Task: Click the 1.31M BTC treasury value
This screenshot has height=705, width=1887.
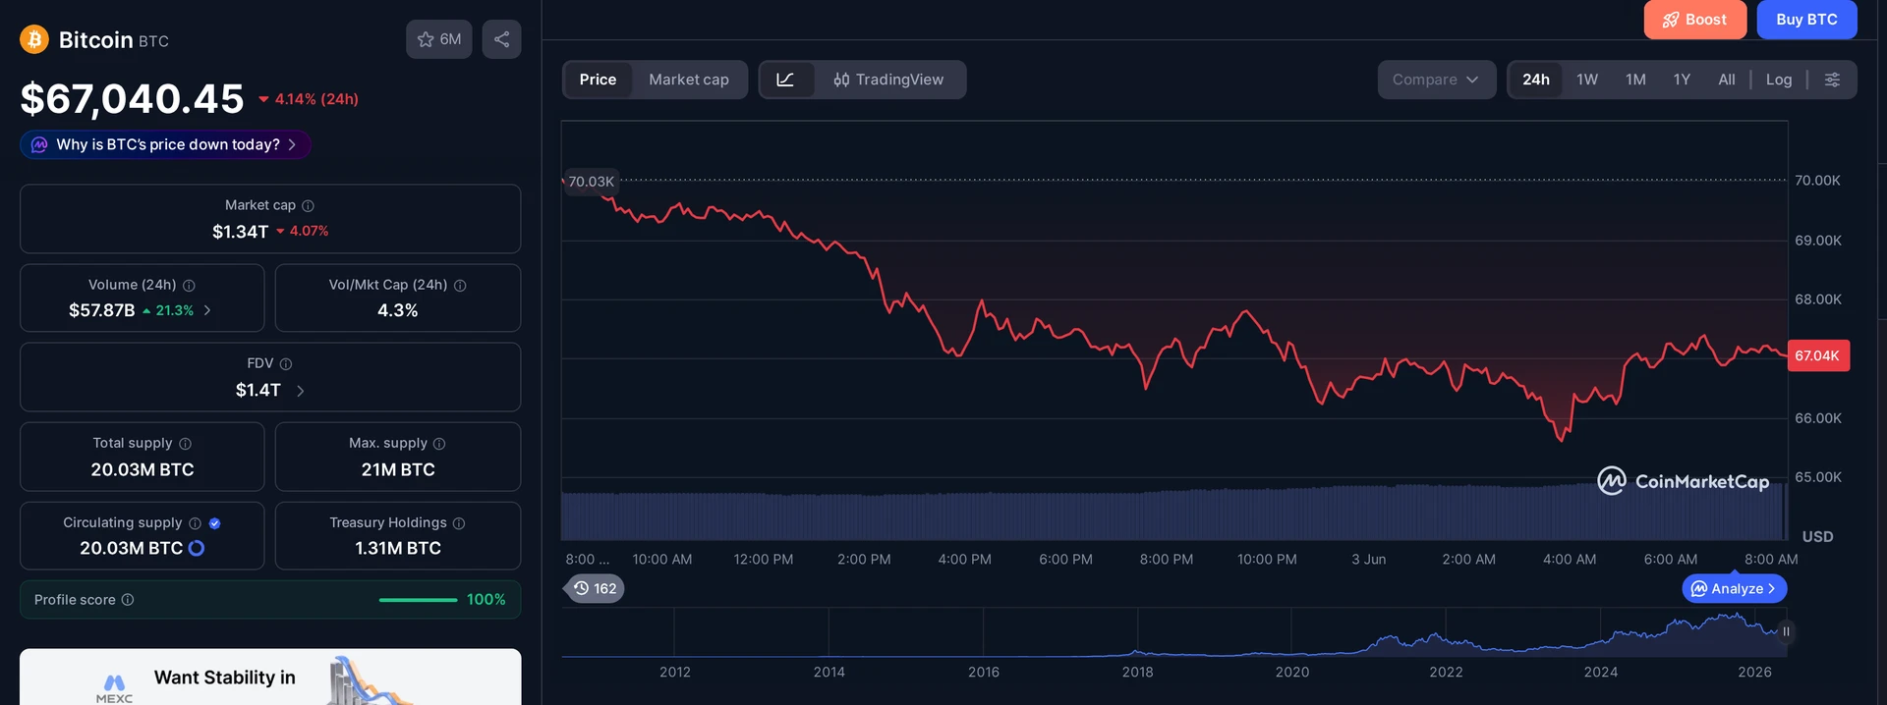Action: click(x=398, y=548)
